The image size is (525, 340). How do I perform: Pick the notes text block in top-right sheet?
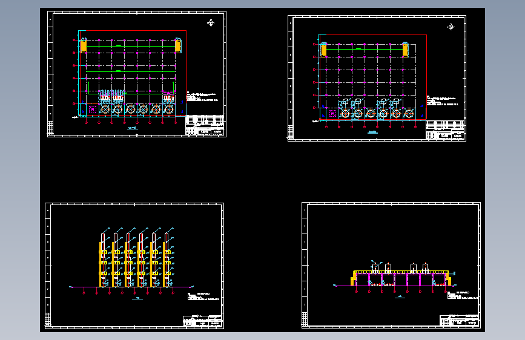pyautogui.click(x=442, y=100)
